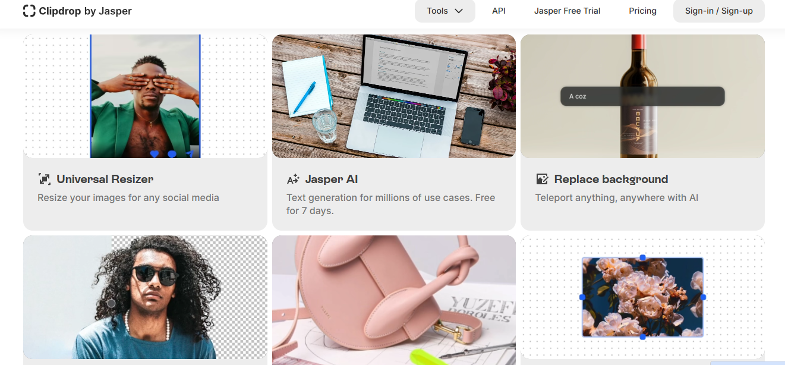The width and height of the screenshot is (785, 365).
Task: Click the Replace background title
Action: [611, 179]
